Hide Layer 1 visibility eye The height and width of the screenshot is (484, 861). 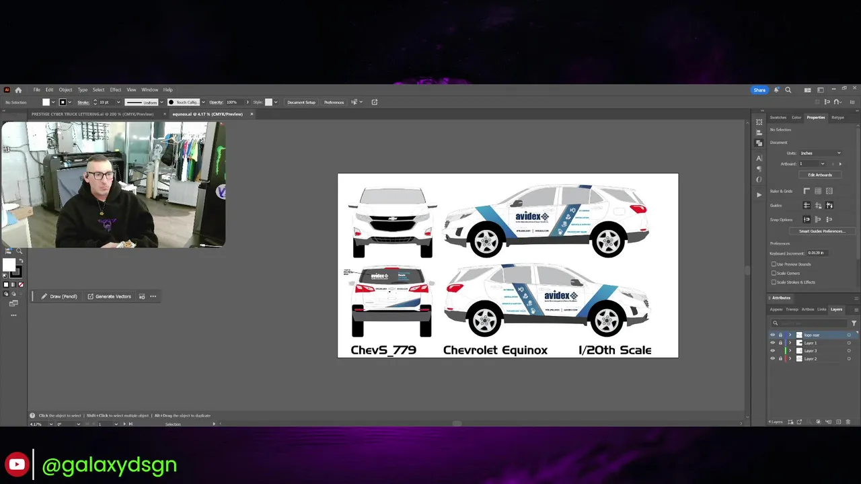point(772,343)
